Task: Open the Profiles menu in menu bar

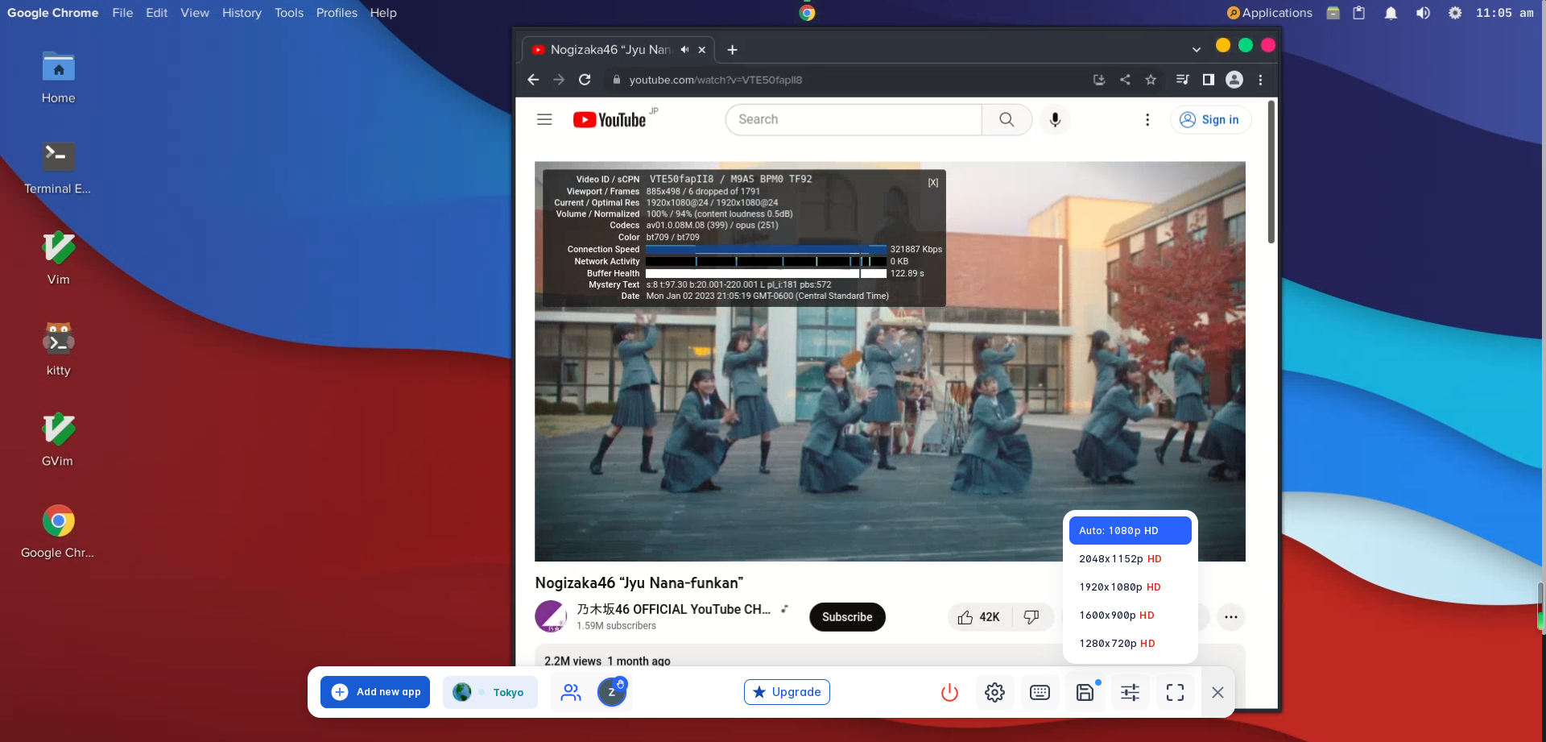Action: [337, 13]
